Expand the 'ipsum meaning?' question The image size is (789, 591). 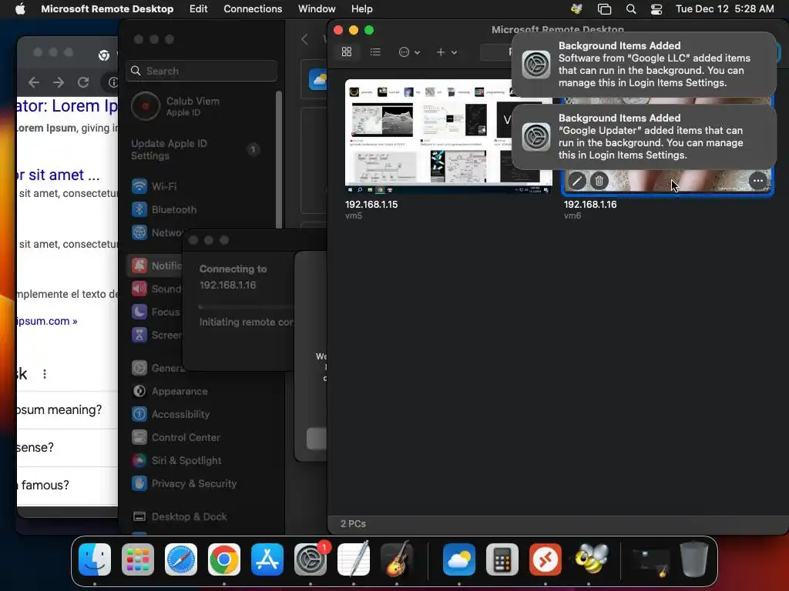[68, 410]
